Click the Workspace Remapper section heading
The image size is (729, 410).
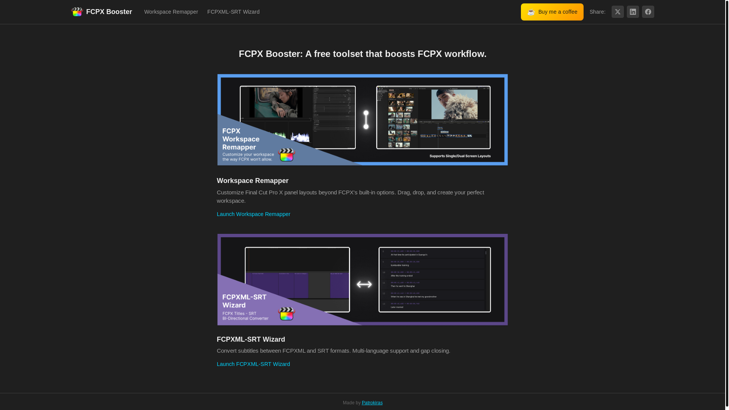(x=252, y=181)
